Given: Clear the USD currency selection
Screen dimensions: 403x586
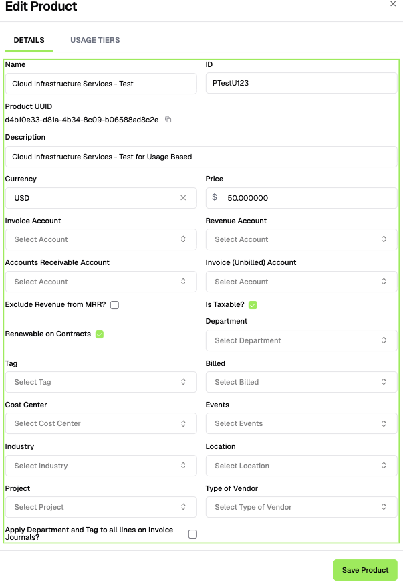Looking at the screenshot, I should pyautogui.click(x=183, y=198).
